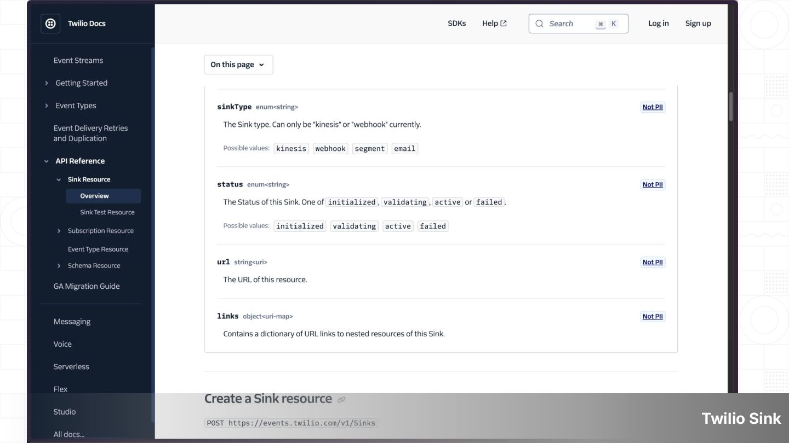
Task: Open the On this page dropdown
Action: point(238,65)
